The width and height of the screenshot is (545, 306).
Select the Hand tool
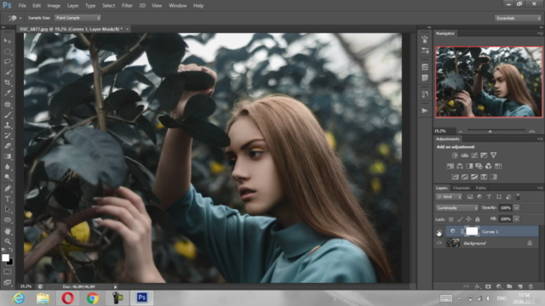pyautogui.click(x=8, y=231)
